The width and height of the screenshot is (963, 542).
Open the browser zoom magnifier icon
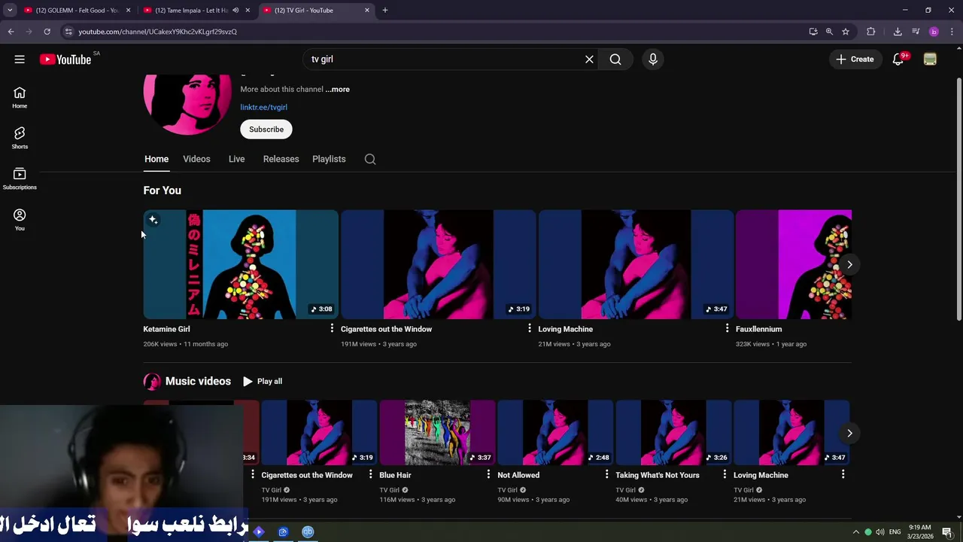[829, 32]
